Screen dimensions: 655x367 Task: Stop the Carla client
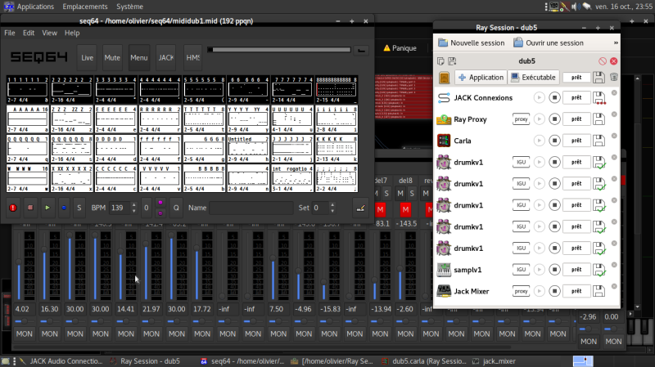pos(554,141)
